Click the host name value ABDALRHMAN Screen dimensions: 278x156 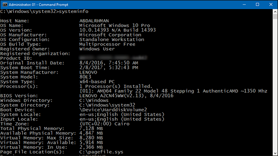coord(94,21)
